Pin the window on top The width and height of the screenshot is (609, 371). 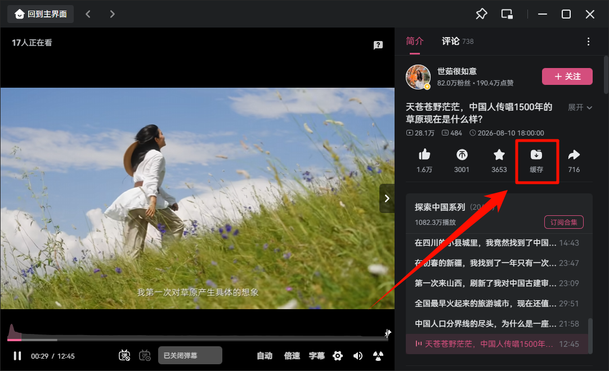tap(481, 15)
